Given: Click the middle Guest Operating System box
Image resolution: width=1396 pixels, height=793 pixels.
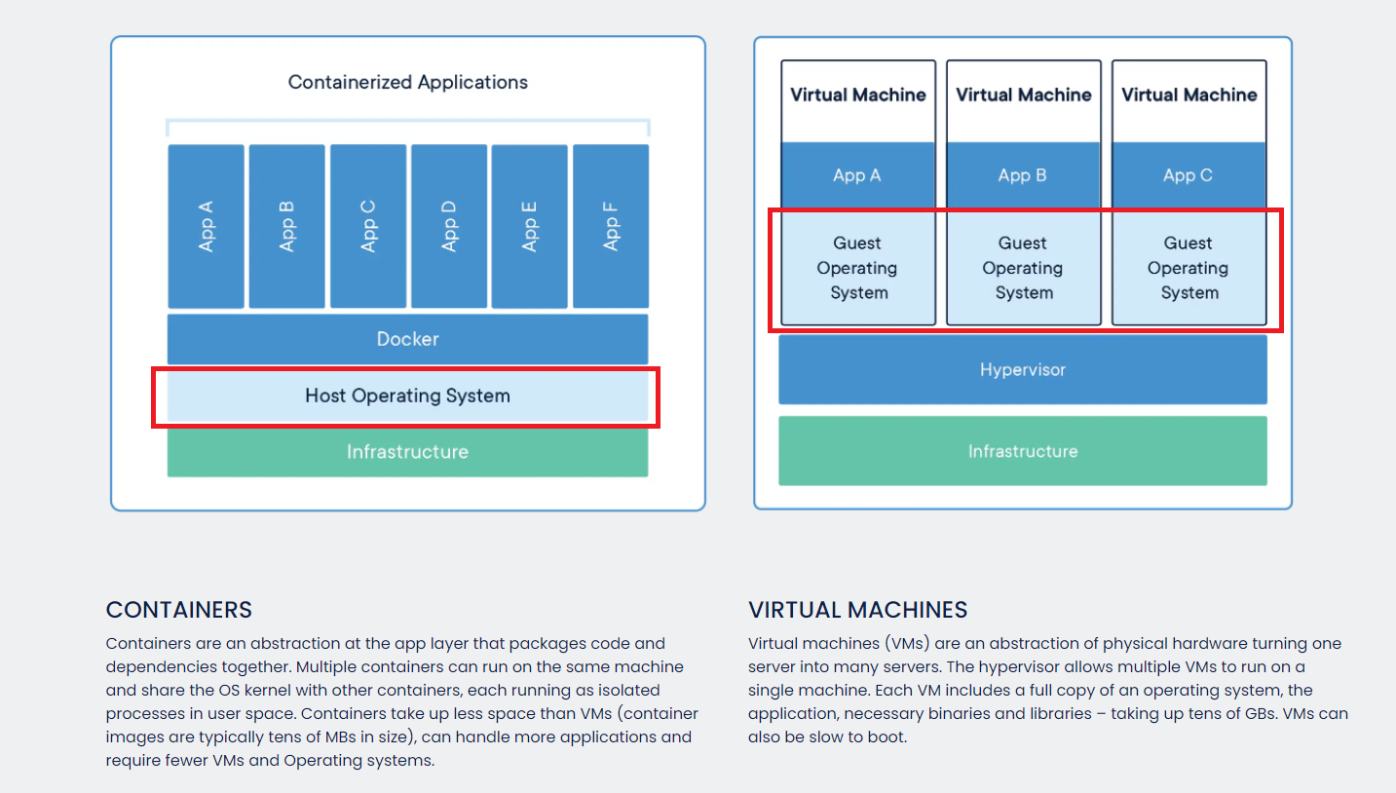Looking at the screenshot, I should [x=1023, y=268].
